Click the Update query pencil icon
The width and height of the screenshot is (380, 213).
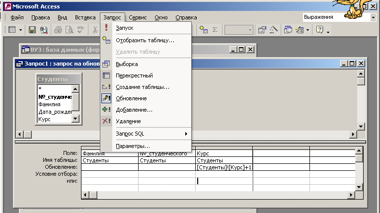pyautogui.click(x=106, y=98)
